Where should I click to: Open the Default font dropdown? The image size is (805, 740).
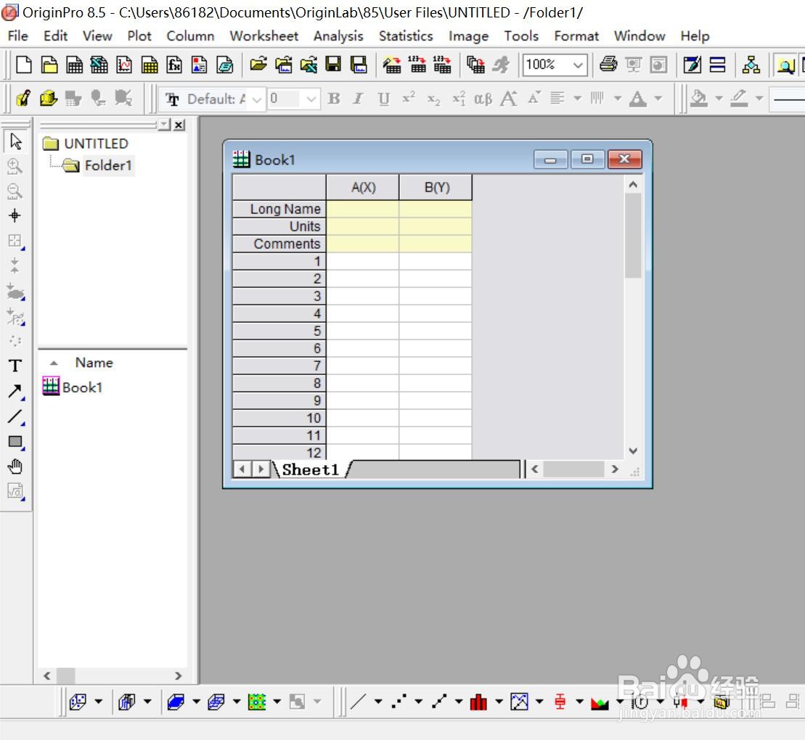point(257,99)
